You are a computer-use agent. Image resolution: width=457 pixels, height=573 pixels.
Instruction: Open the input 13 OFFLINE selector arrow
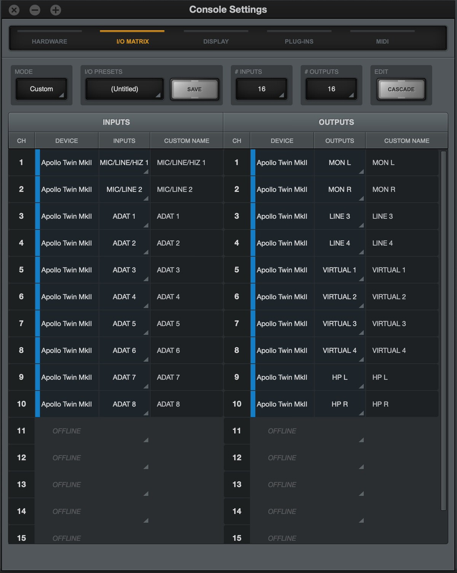[146, 493]
